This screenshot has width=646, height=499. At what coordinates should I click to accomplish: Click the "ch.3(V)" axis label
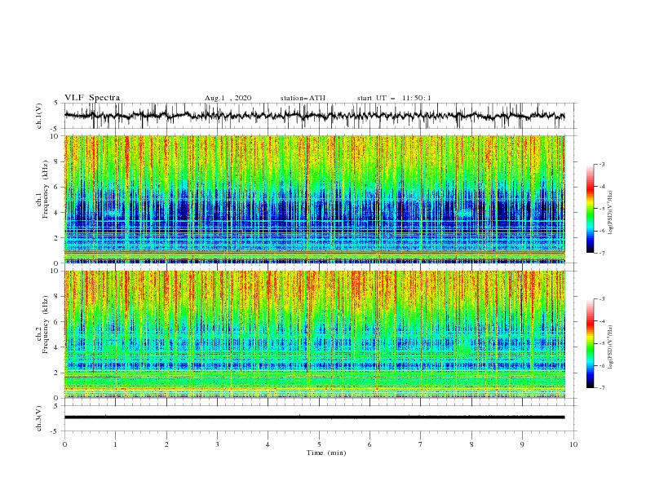(x=39, y=418)
